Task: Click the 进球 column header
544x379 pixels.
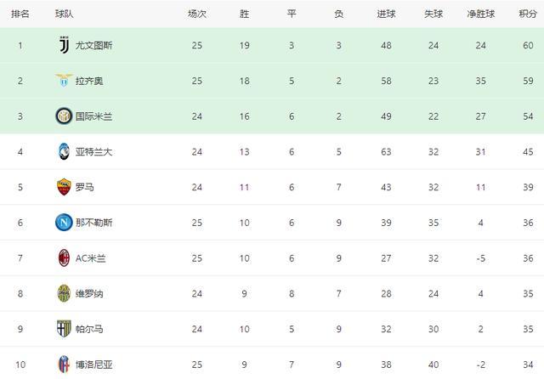Action: point(386,14)
